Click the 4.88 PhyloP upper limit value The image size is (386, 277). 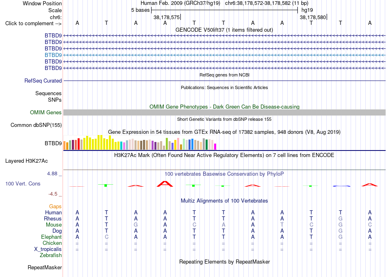52,174
